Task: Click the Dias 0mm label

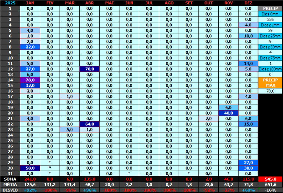Action: point(270,14)
